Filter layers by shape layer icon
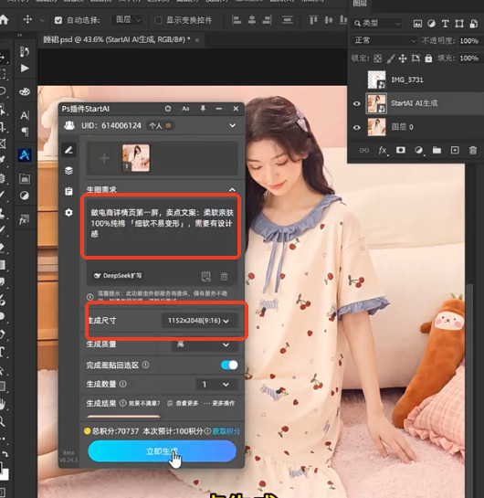The width and height of the screenshot is (484, 498). (x=459, y=24)
